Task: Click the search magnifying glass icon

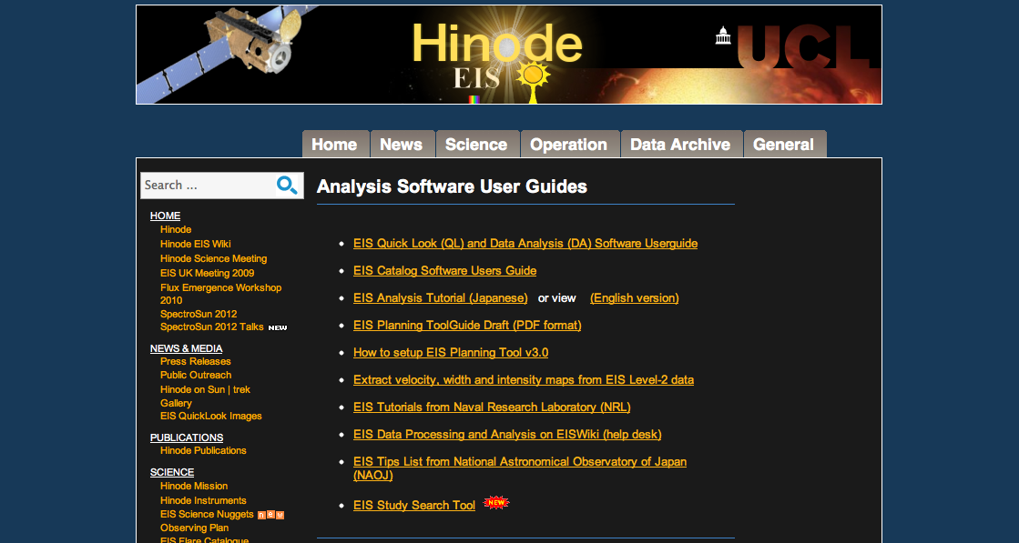Action: (287, 186)
